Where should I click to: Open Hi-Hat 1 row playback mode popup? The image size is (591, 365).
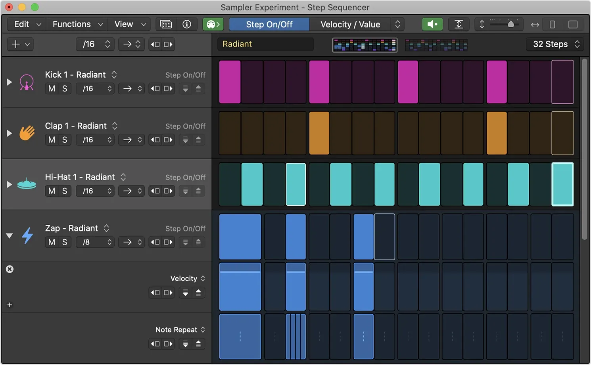pyautogui.click(x=132, y=191)
